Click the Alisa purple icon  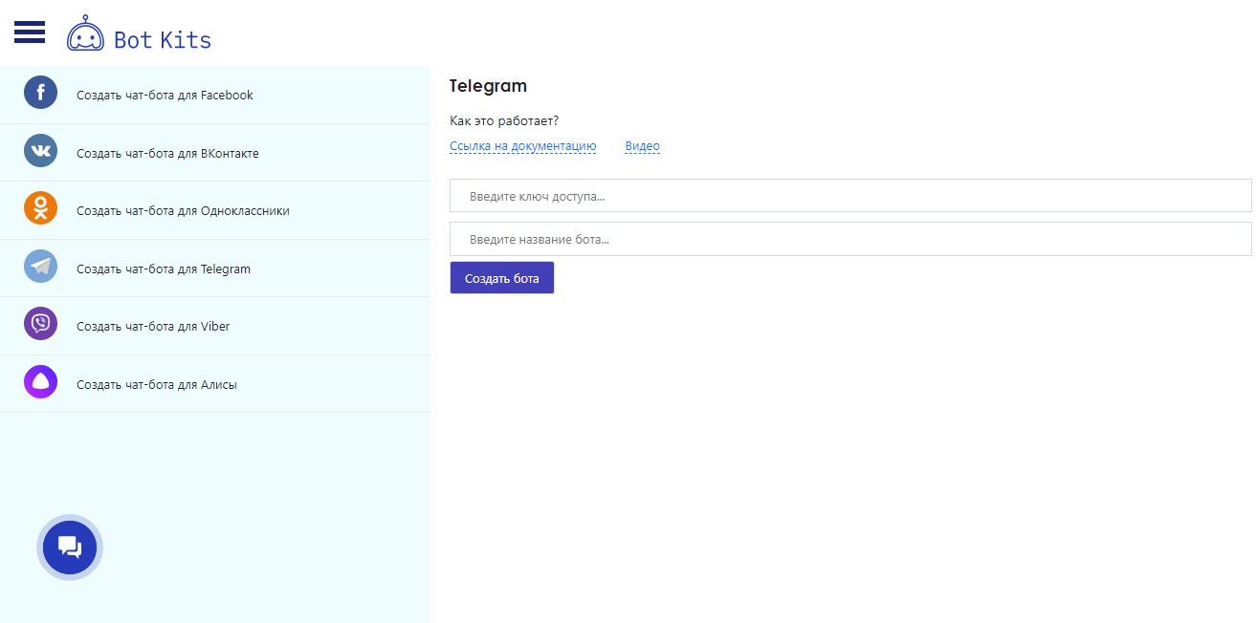coord(41,382)
